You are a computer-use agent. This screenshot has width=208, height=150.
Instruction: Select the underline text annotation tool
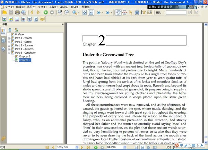coord(5,19)
